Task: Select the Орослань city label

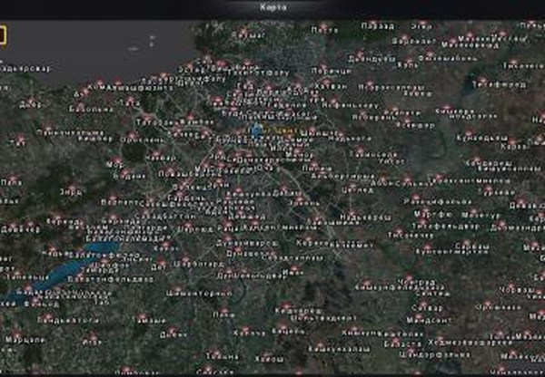Action: tap(143, 140)
